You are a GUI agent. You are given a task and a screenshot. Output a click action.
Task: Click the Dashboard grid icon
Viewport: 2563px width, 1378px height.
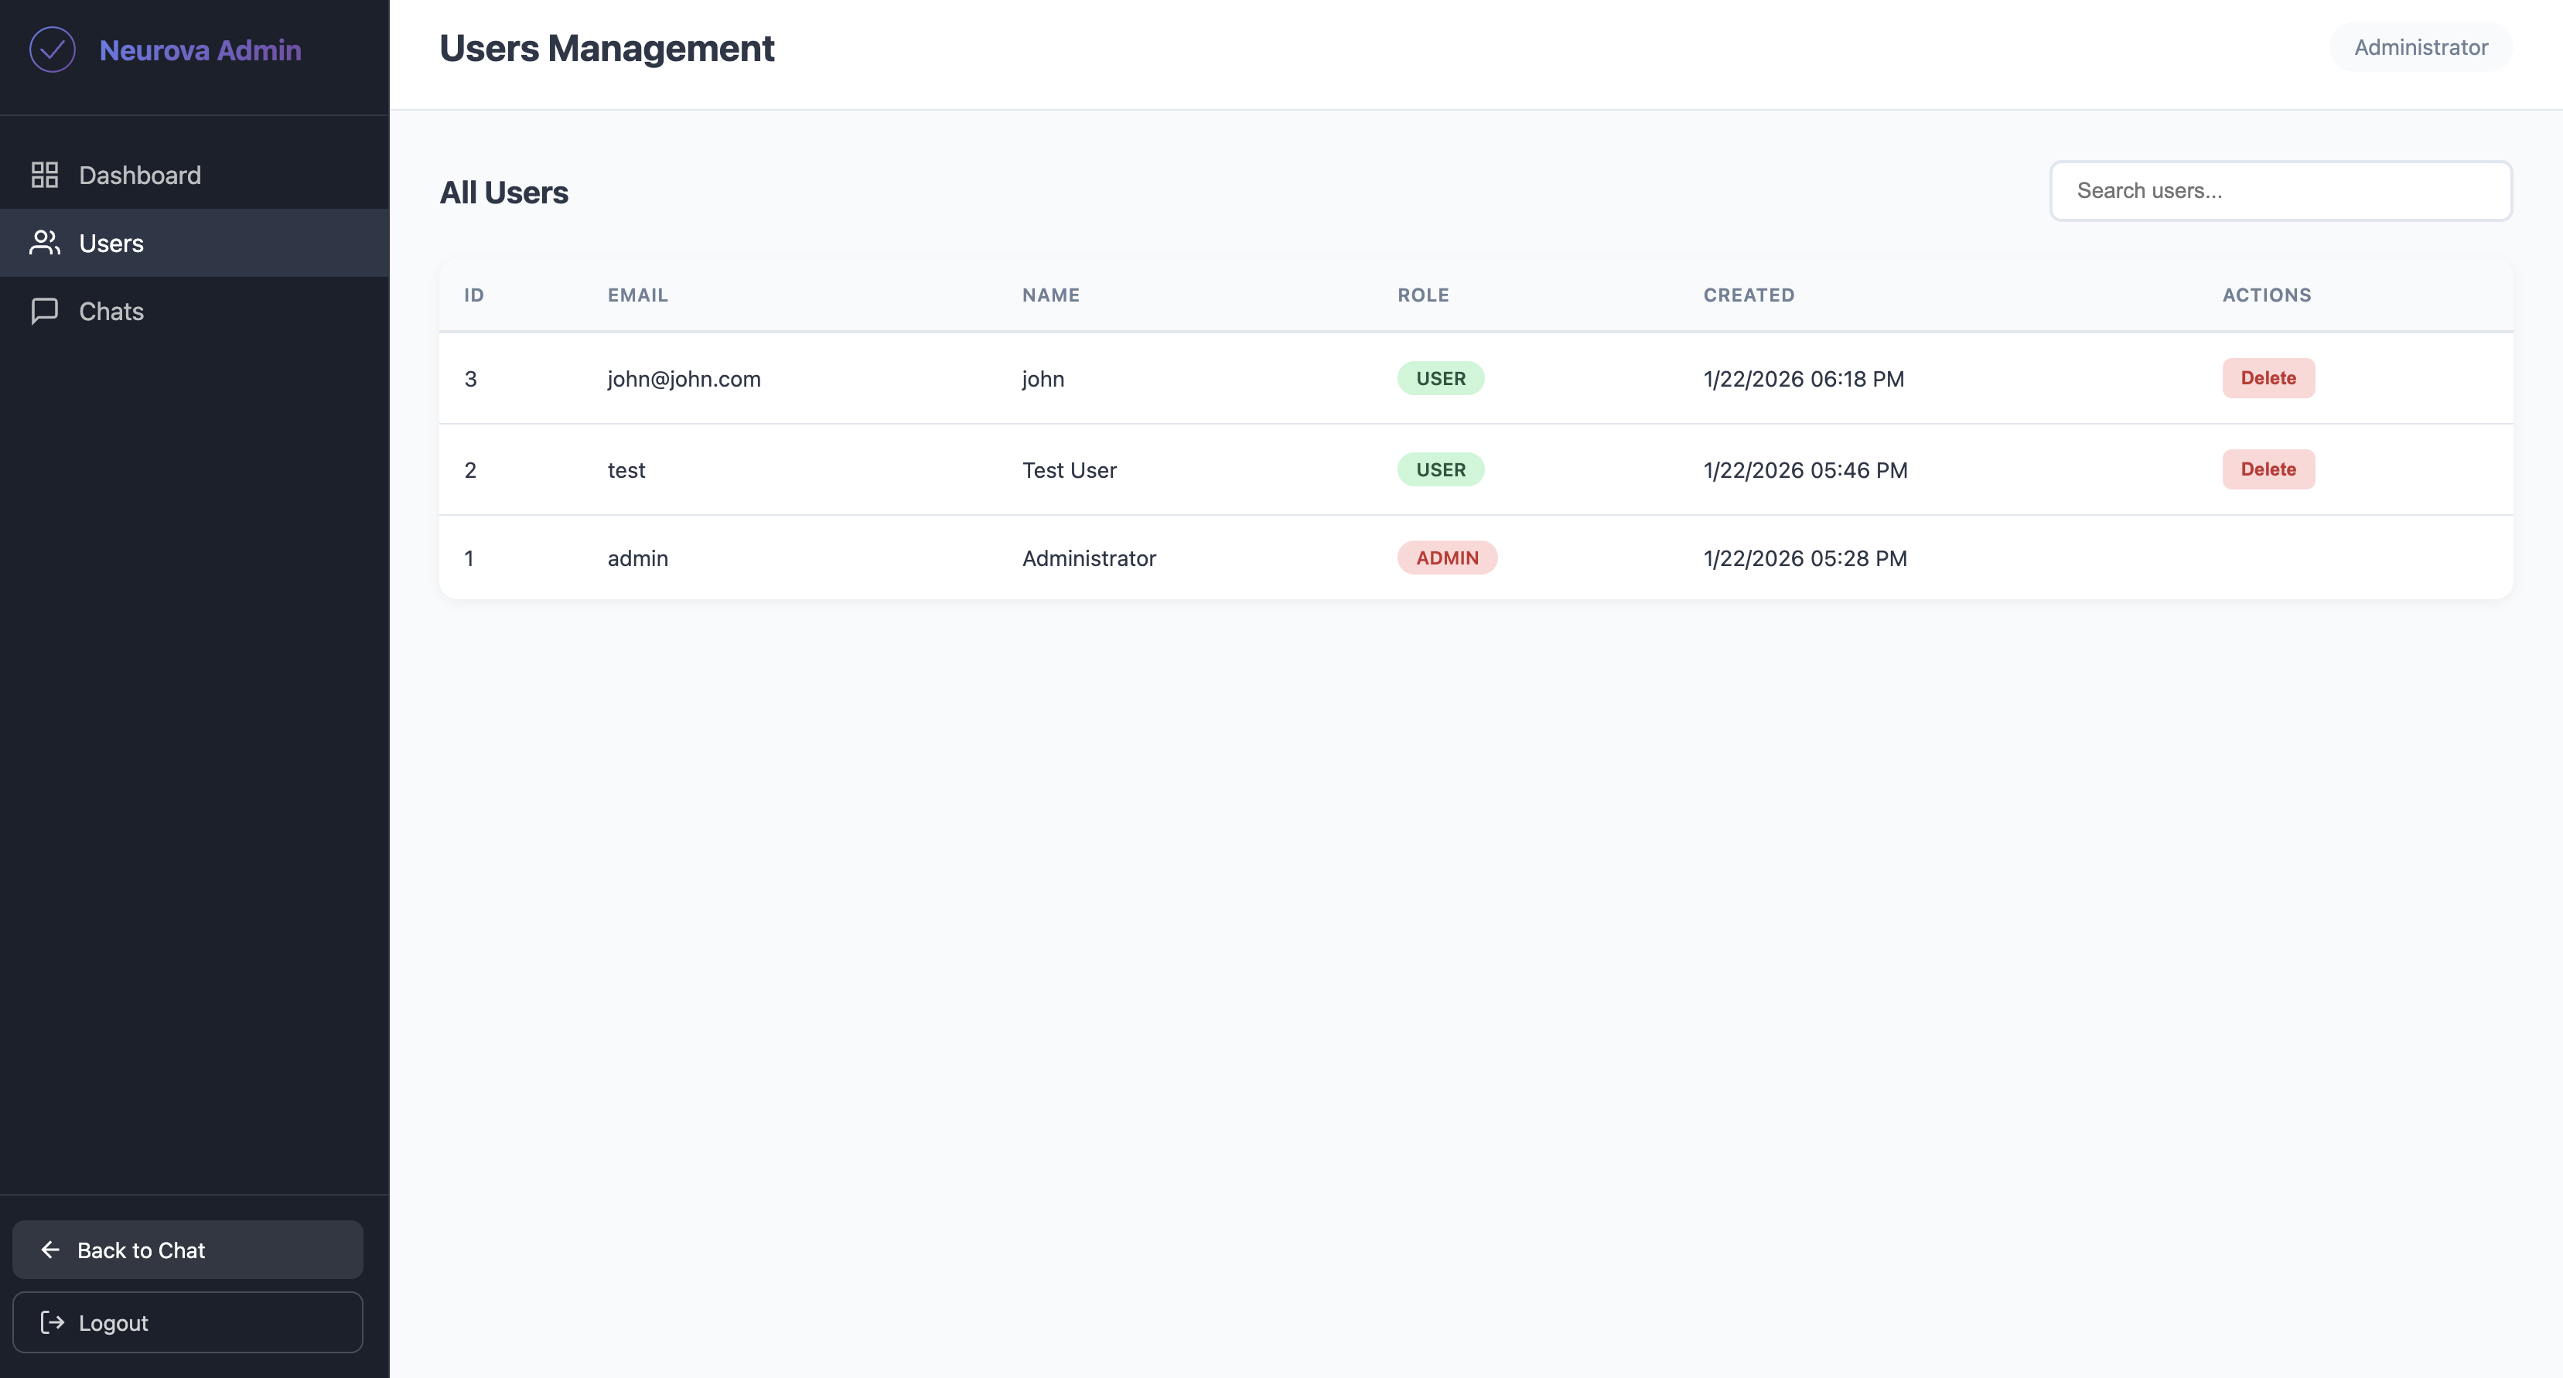[x=45, y=175]
